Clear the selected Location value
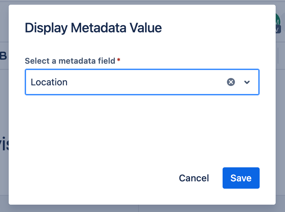This screenshot has width=285, height=212. click(231, 82)
